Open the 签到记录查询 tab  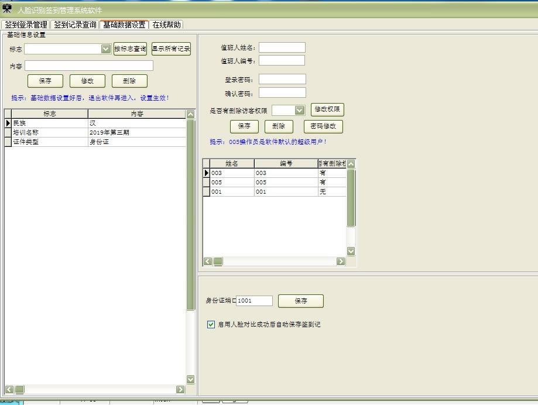coord(75,25)
